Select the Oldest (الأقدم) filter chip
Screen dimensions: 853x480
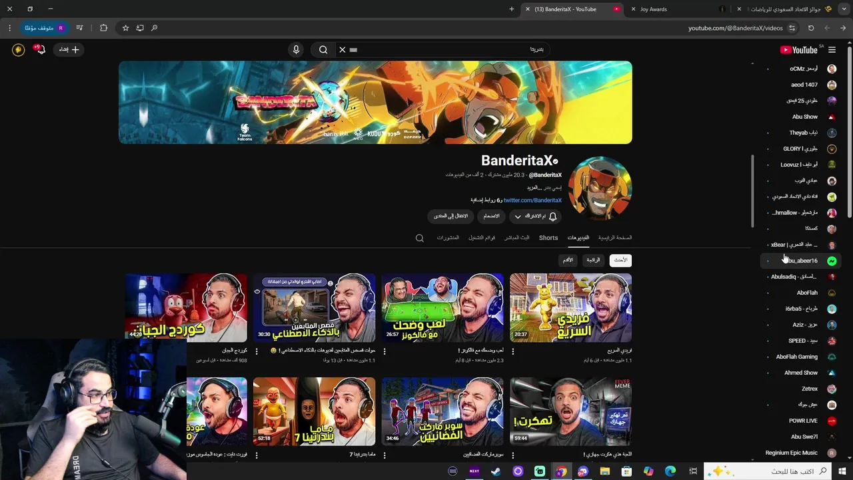click(x=568, y=260)
